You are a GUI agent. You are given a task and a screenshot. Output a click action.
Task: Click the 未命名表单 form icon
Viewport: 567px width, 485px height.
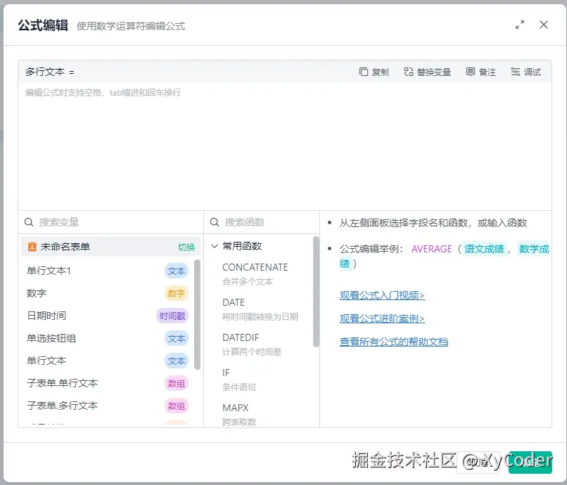32,247
